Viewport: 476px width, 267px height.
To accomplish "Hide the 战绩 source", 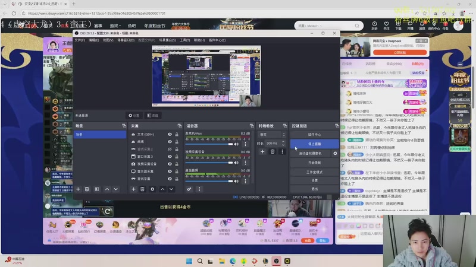I will pyautogui.click(x=170, y=142).
